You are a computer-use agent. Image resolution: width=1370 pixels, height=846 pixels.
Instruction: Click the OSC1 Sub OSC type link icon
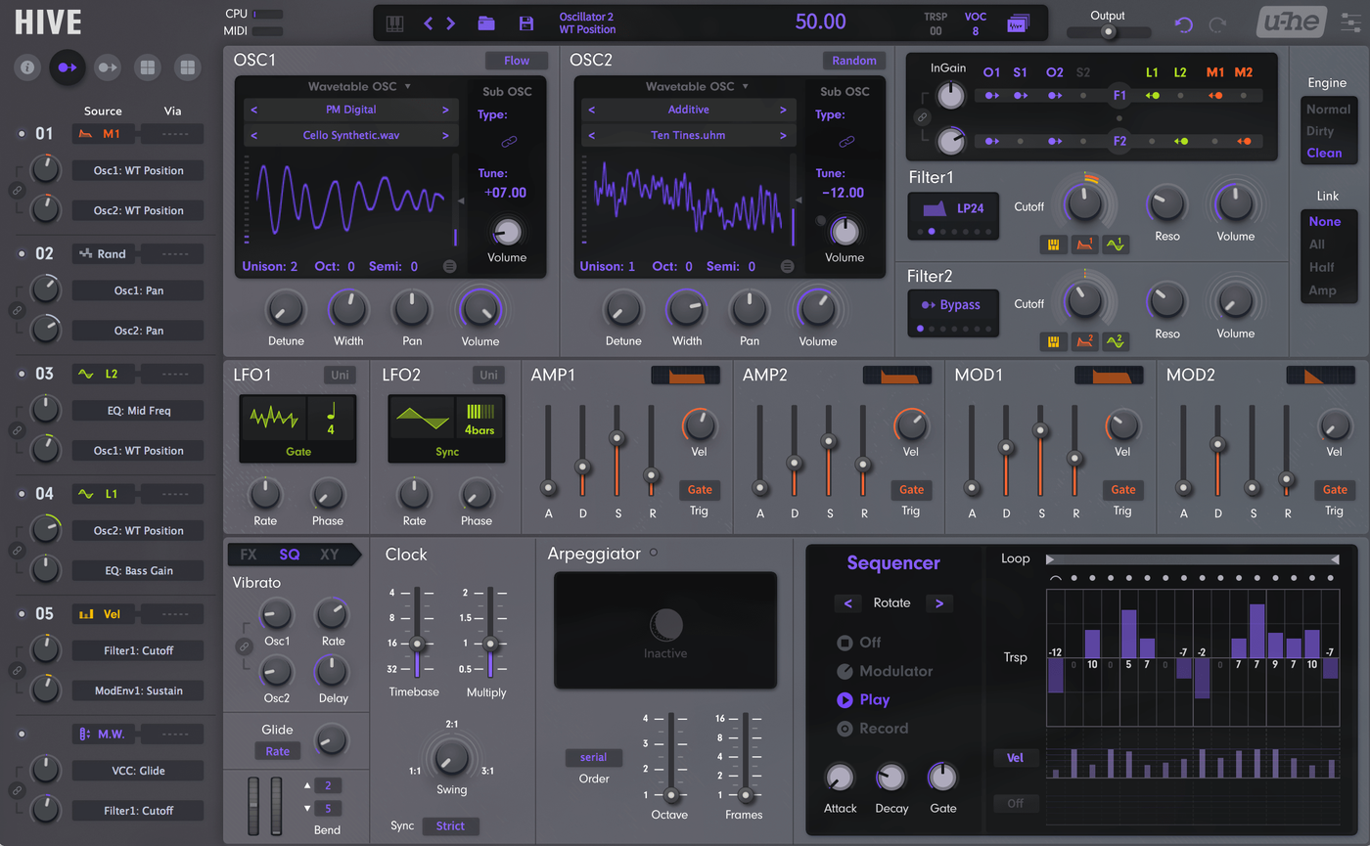[508, 142]
